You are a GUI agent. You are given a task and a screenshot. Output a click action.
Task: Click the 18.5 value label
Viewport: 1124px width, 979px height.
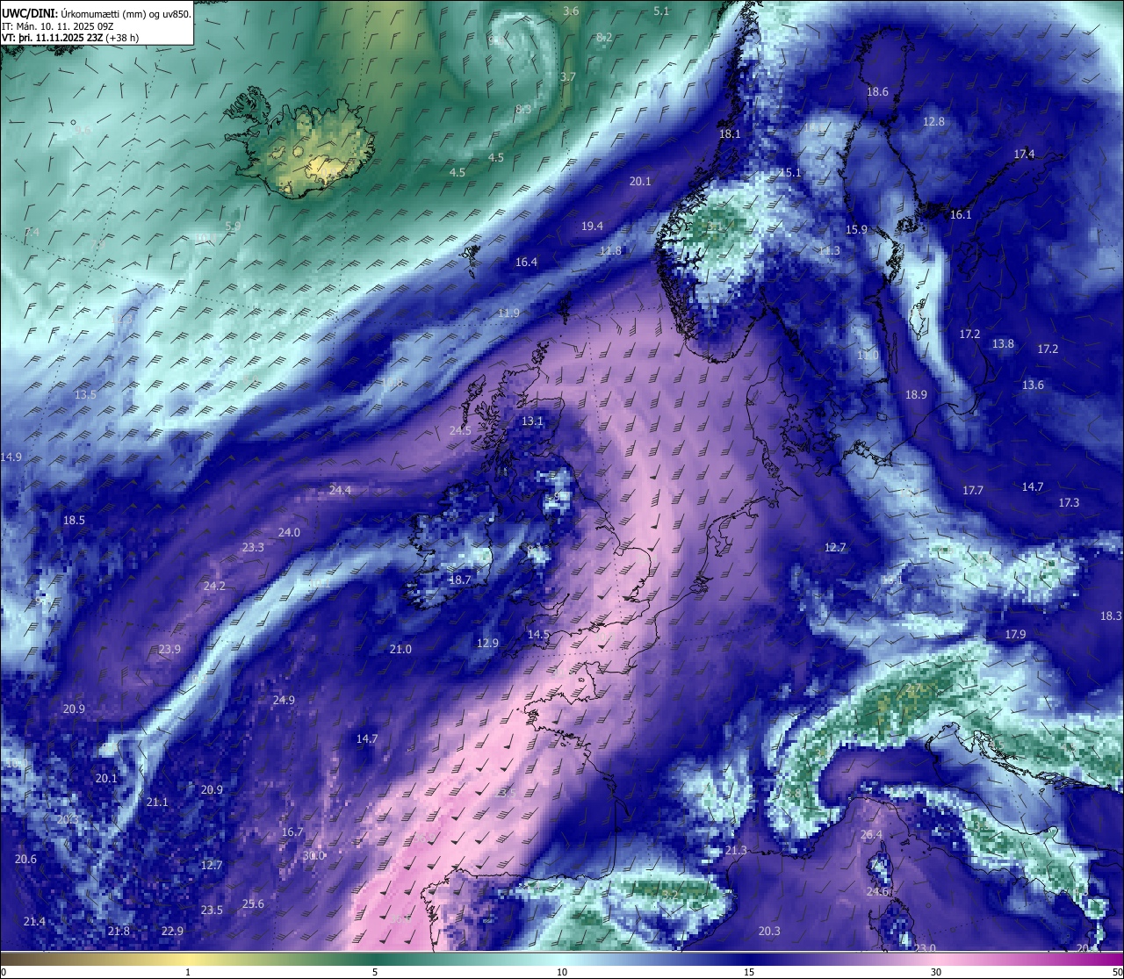tap(74, 520)
